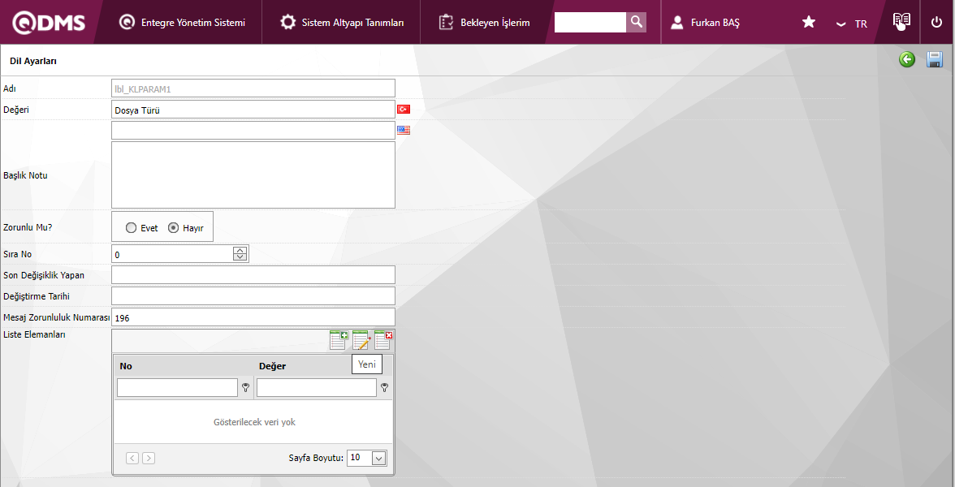Open the help manual book icon
The width and height of the screenshot is (955, 487).
(x=901, y=23)
